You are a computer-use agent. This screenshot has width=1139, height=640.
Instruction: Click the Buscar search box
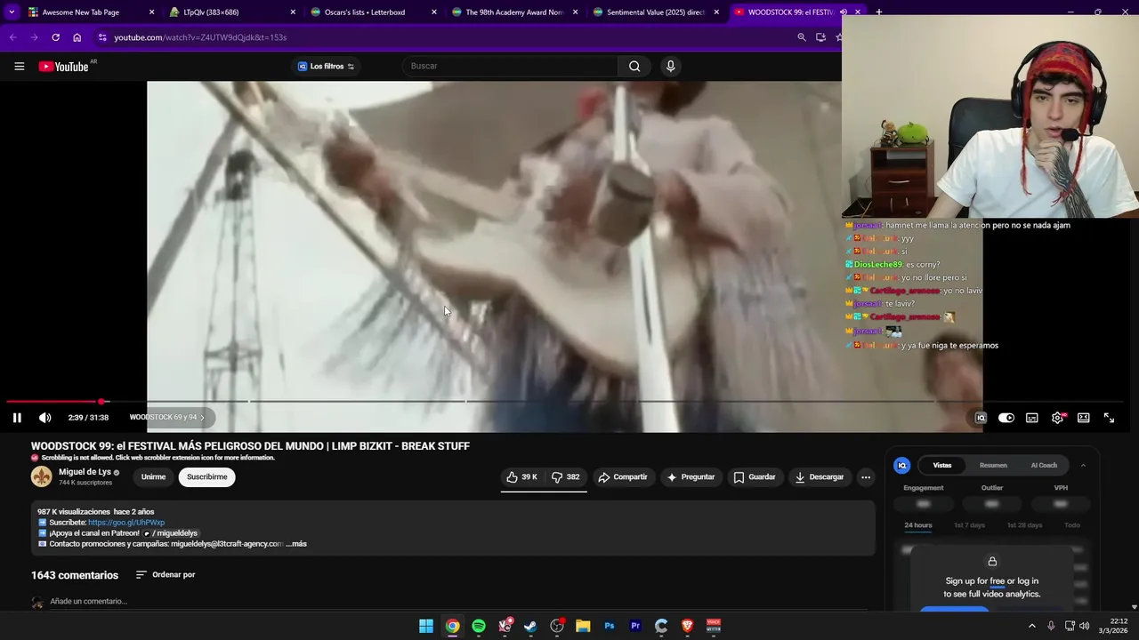pyautogui.click(x=510, y=66)
